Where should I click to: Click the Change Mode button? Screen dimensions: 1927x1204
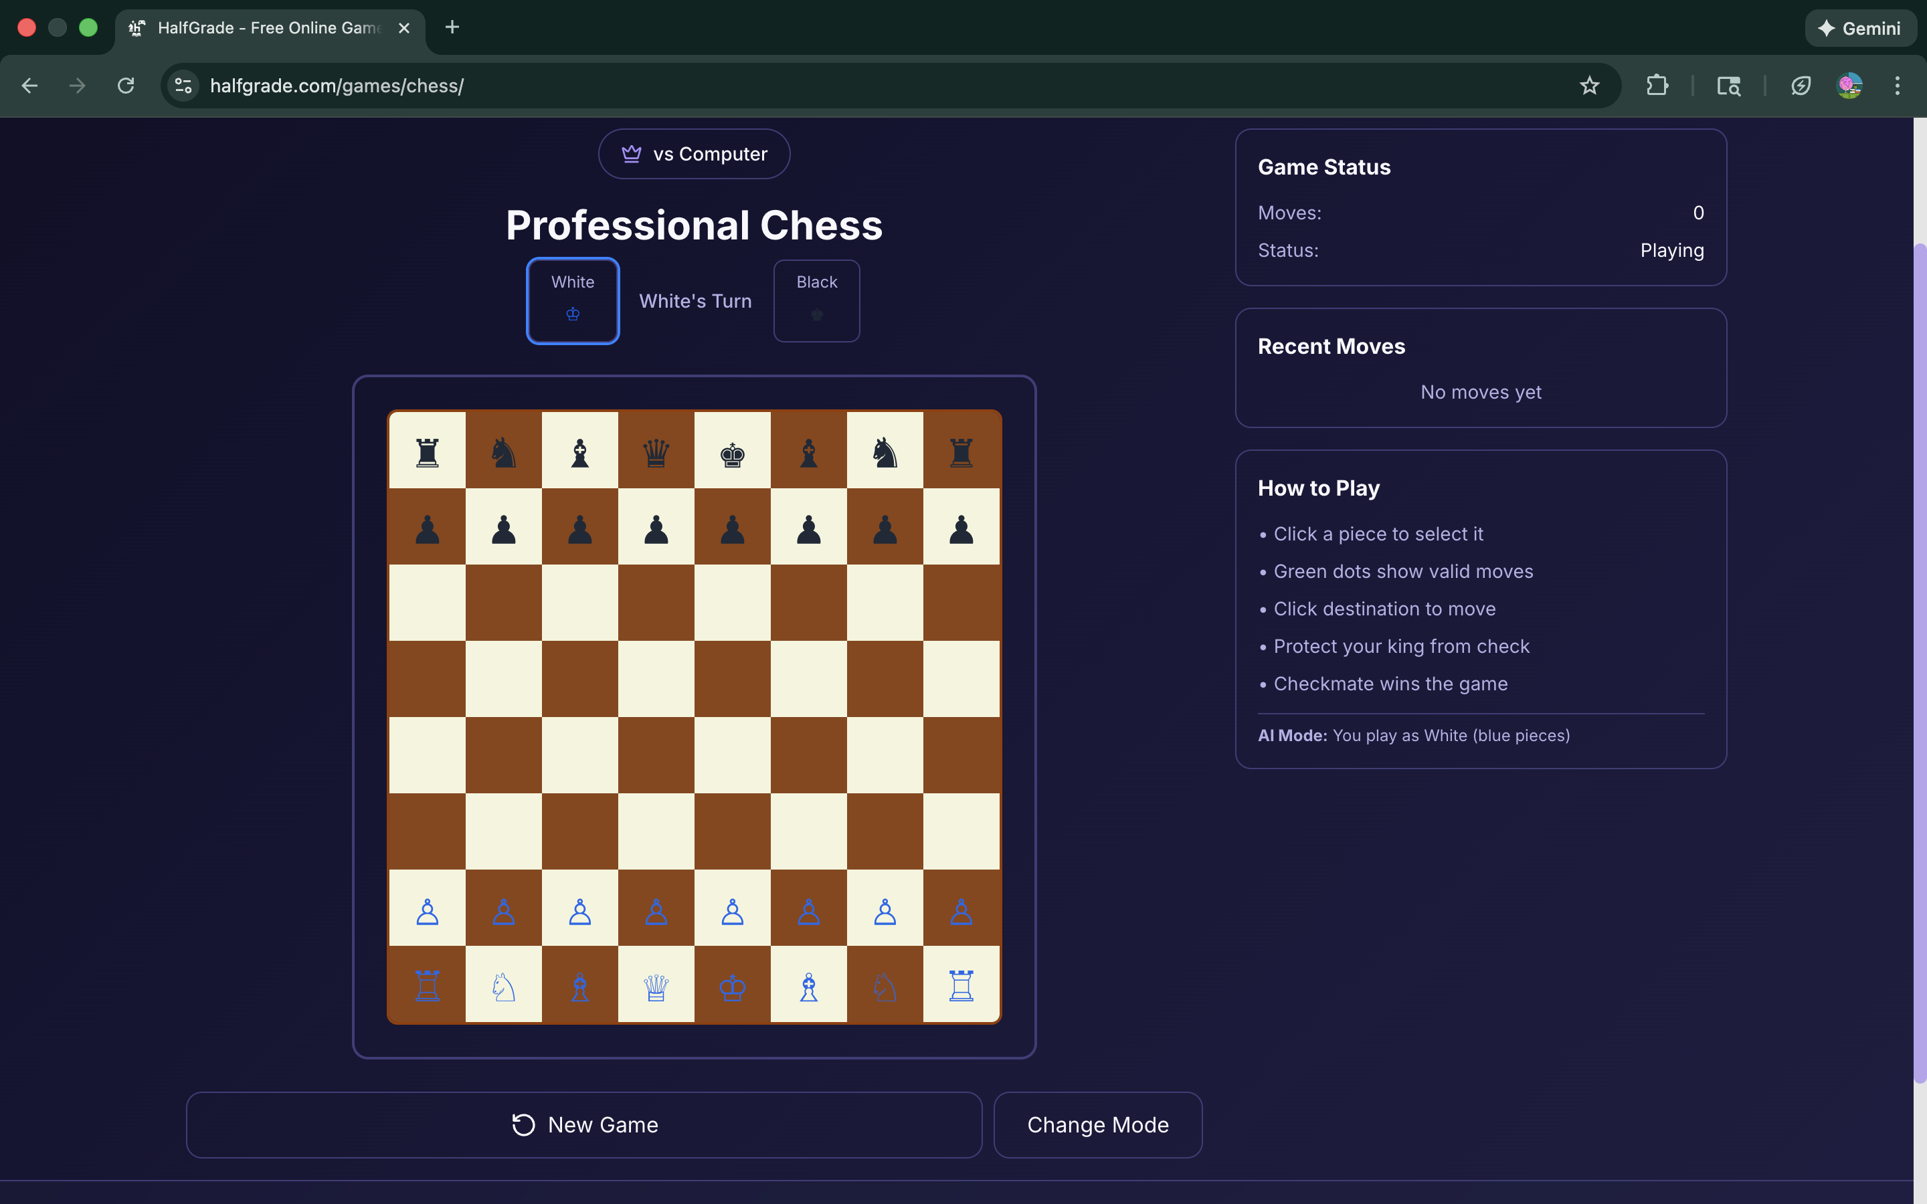tap(1097, 1124)
